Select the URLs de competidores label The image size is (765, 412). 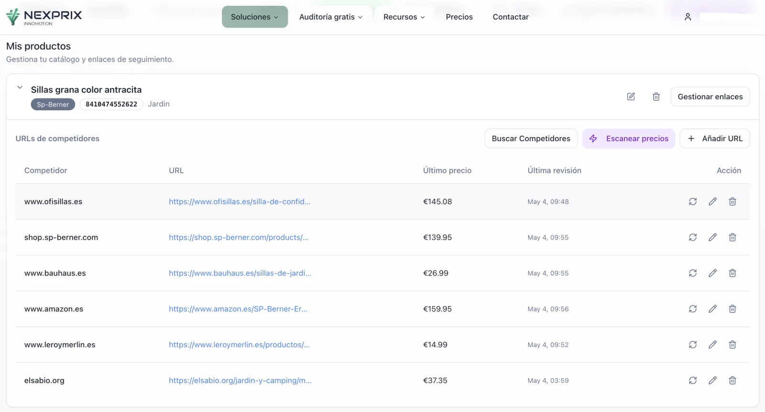pyautogui.click(x=57, y=138)
